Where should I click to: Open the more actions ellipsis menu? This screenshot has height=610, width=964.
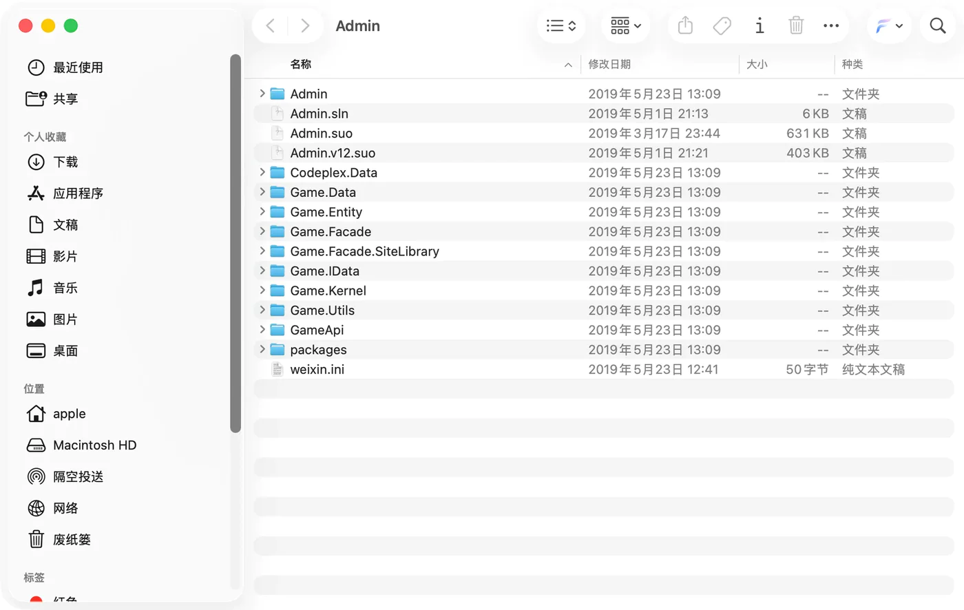[x=831, y=26]
